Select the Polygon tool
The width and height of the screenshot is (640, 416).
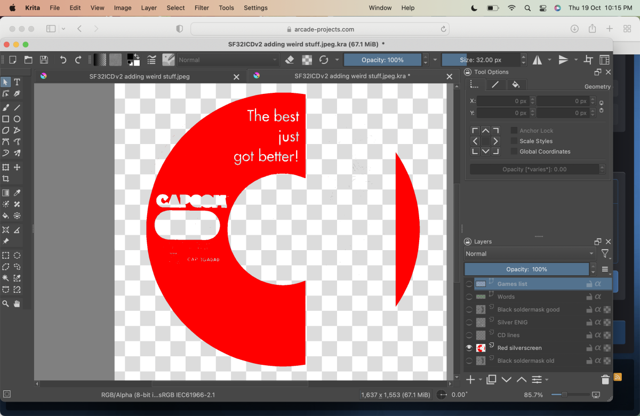pyautogui.click(x=6, y=130)
